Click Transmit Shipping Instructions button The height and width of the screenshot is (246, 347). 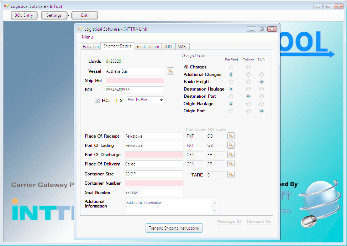point(174,228)
